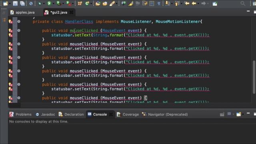Jump to Next Annotation down-arrow icon
The height and width of the screenshot is (144, 256).
tap(168, 4)
